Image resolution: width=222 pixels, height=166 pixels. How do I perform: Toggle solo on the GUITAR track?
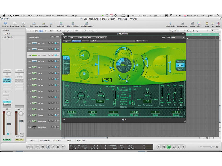[x=58, y=49]
